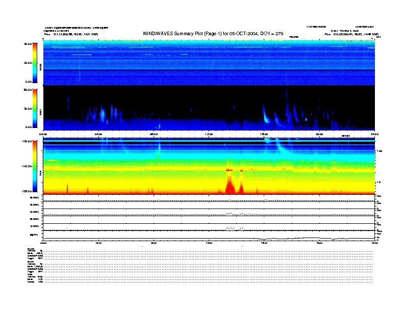Select the 12:00 time axis label
The height and width of the screenshot is (312, 404).
pyautogui.click(x=209, y=134)
